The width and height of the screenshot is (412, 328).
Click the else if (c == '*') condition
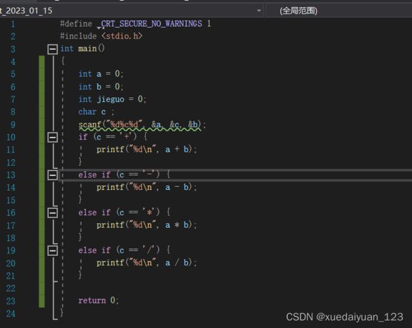click(124, 212)
